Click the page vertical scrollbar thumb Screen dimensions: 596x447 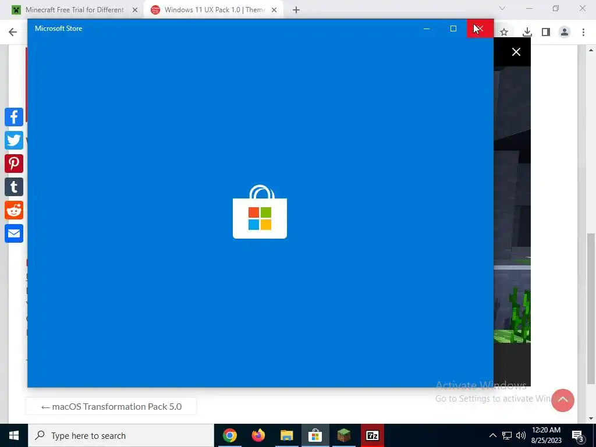click(591, 308)
